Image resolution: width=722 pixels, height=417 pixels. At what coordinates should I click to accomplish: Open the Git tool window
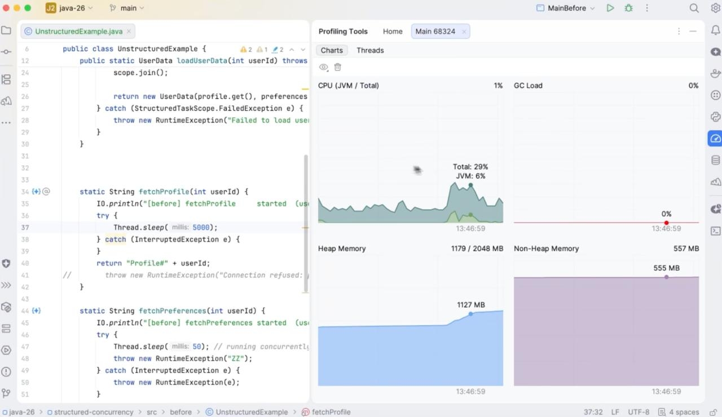click(x=6, y=393)
